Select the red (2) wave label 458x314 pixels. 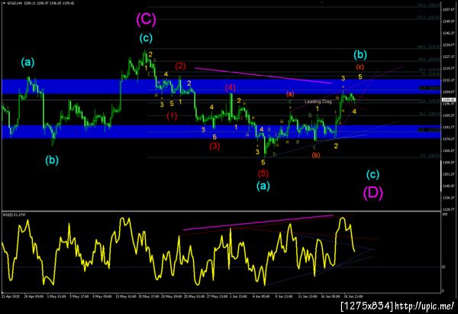(x=180, y=66)
